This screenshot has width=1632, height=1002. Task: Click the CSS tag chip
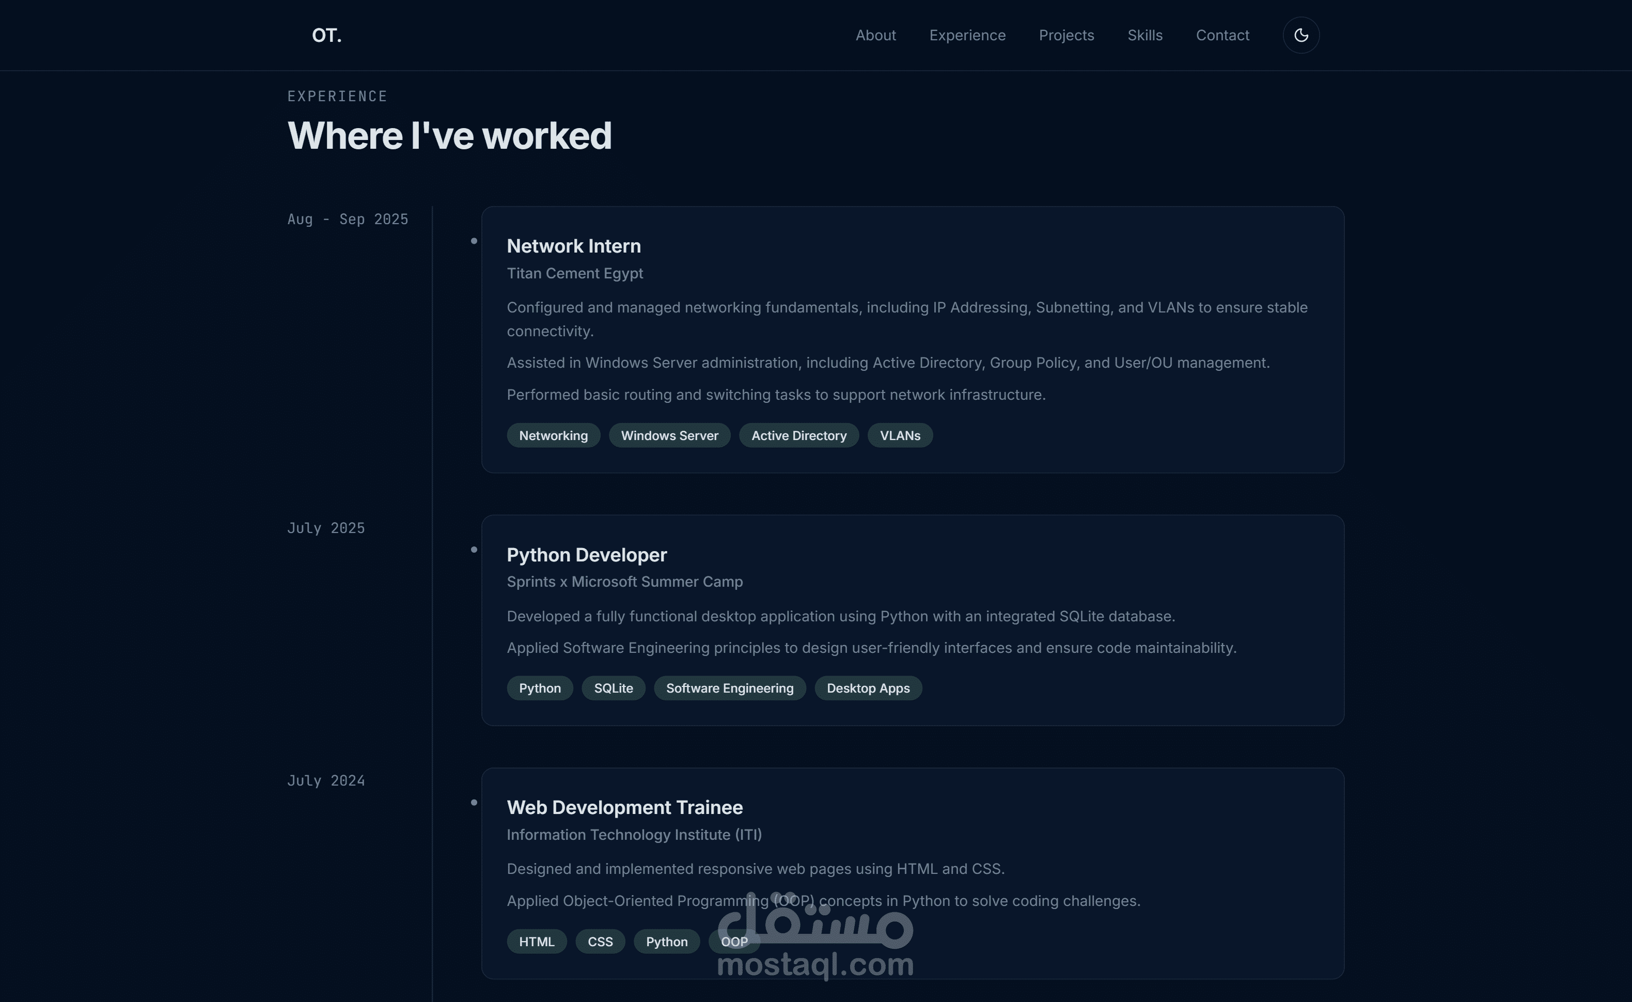click(x=600, y=942)
